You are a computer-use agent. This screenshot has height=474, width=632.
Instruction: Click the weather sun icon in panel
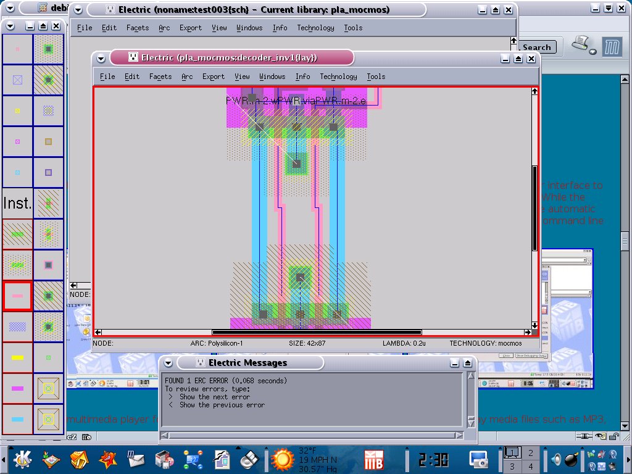[x=283, y=459]
